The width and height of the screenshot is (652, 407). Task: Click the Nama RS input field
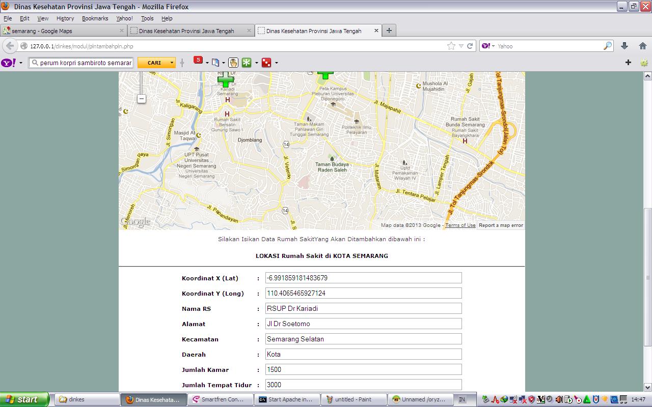coord(363,308)
